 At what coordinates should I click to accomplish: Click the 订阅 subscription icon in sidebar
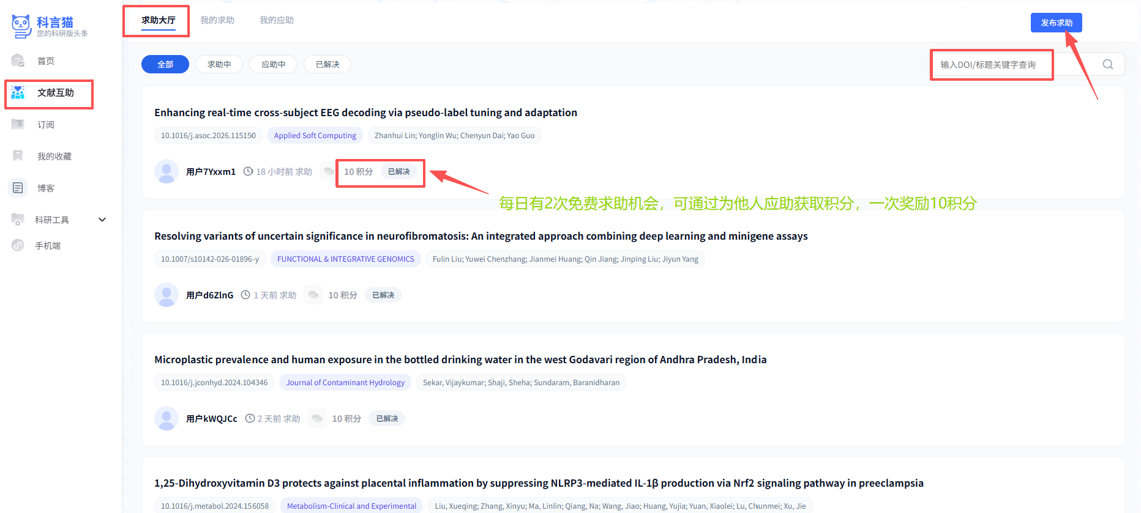18,124
